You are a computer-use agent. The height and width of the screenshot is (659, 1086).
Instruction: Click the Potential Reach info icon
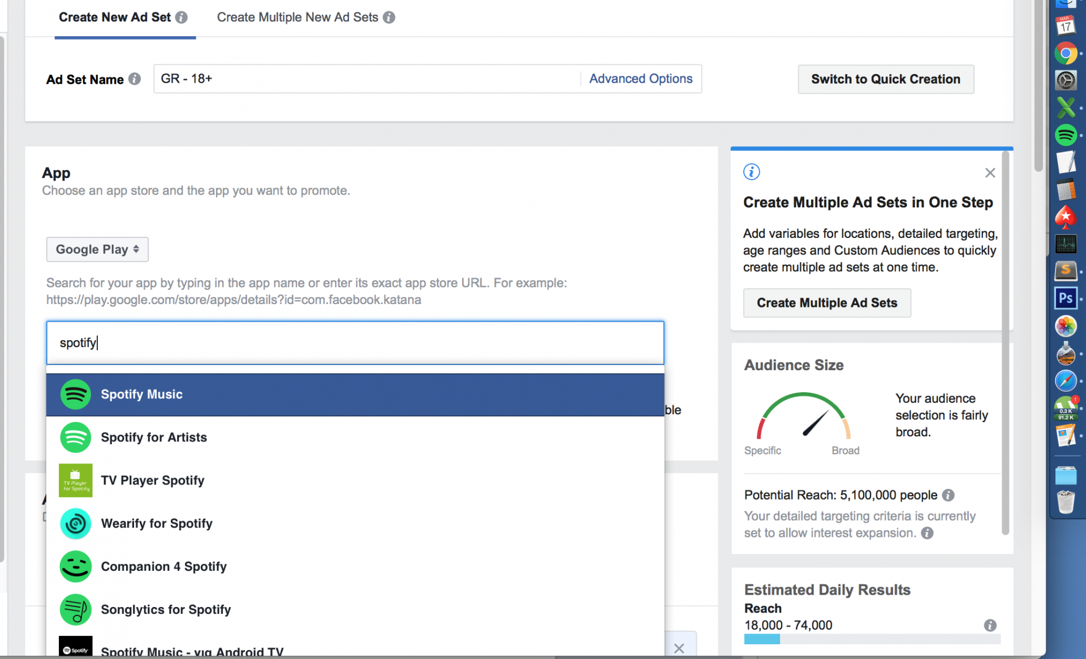click(x=948, y=495)
